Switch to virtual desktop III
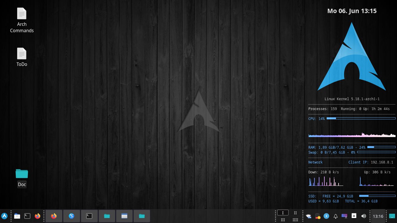 coord(283,220)
